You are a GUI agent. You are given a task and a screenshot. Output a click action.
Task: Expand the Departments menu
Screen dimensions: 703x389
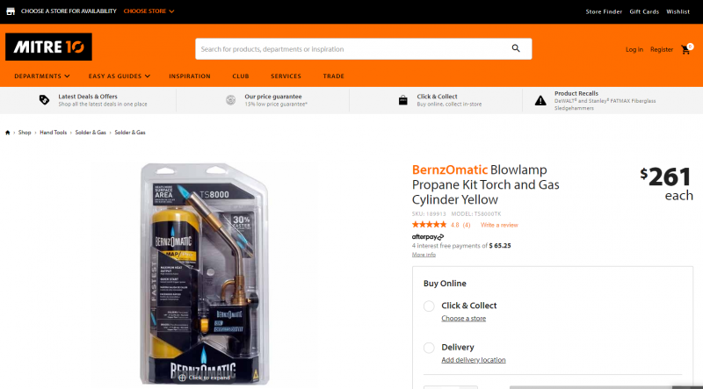click(42, 76)
